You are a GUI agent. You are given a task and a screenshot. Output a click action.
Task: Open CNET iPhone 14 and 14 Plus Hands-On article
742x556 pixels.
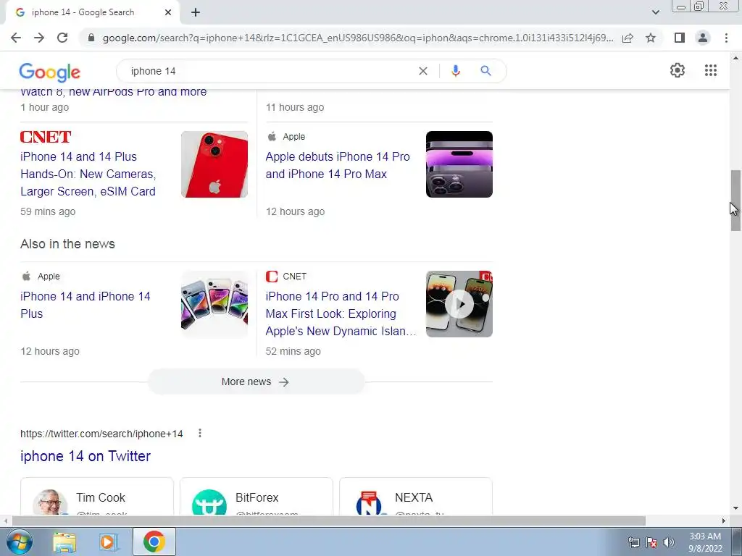point(88,174)
